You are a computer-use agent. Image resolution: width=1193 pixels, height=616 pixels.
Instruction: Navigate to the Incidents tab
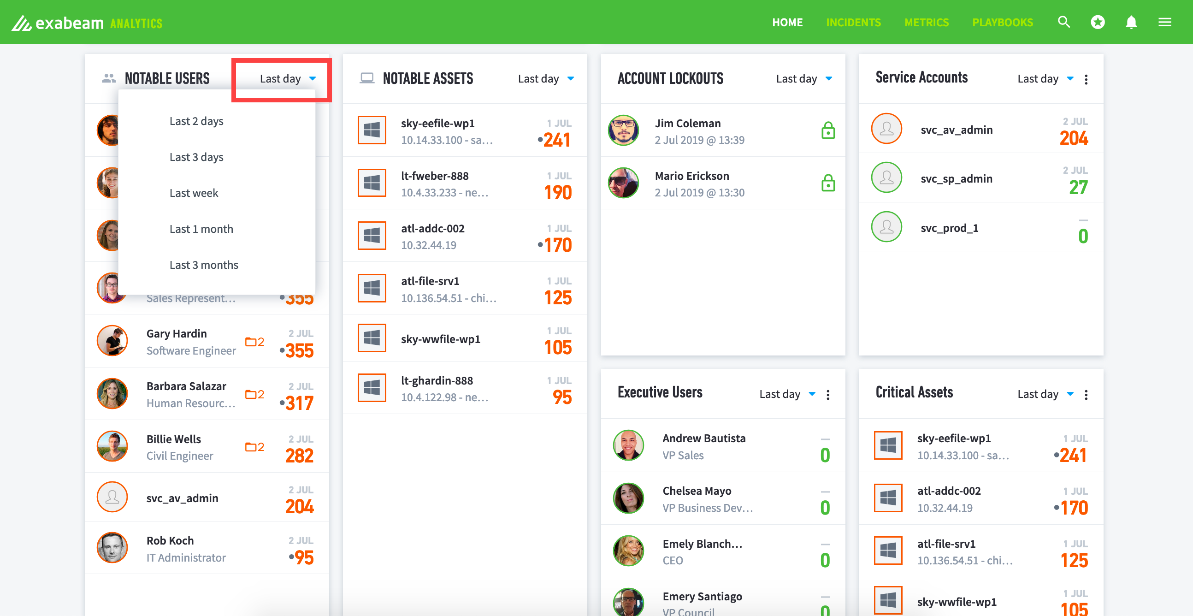[852, 22]
